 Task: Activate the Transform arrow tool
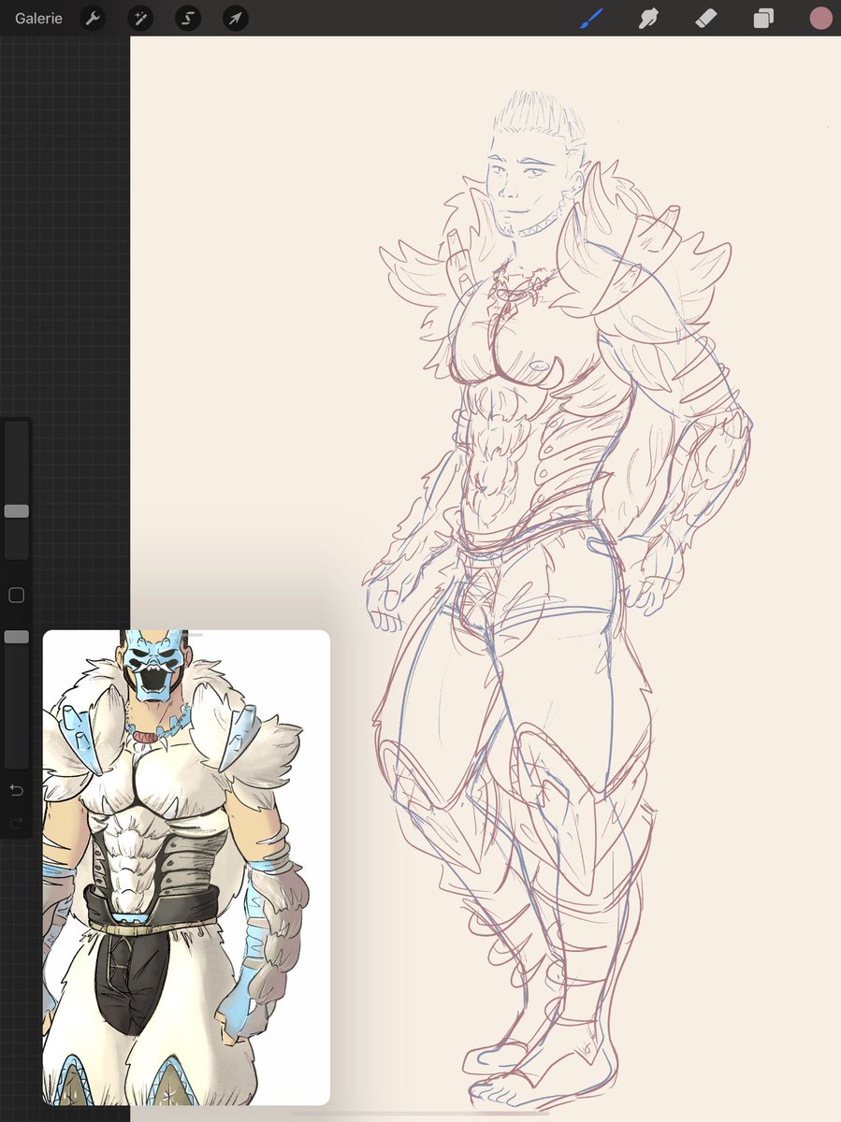coord(236,18)
